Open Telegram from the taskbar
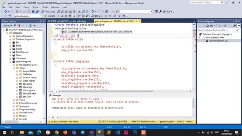The width and height of the screenshot is (242, 136). point(82,133)
